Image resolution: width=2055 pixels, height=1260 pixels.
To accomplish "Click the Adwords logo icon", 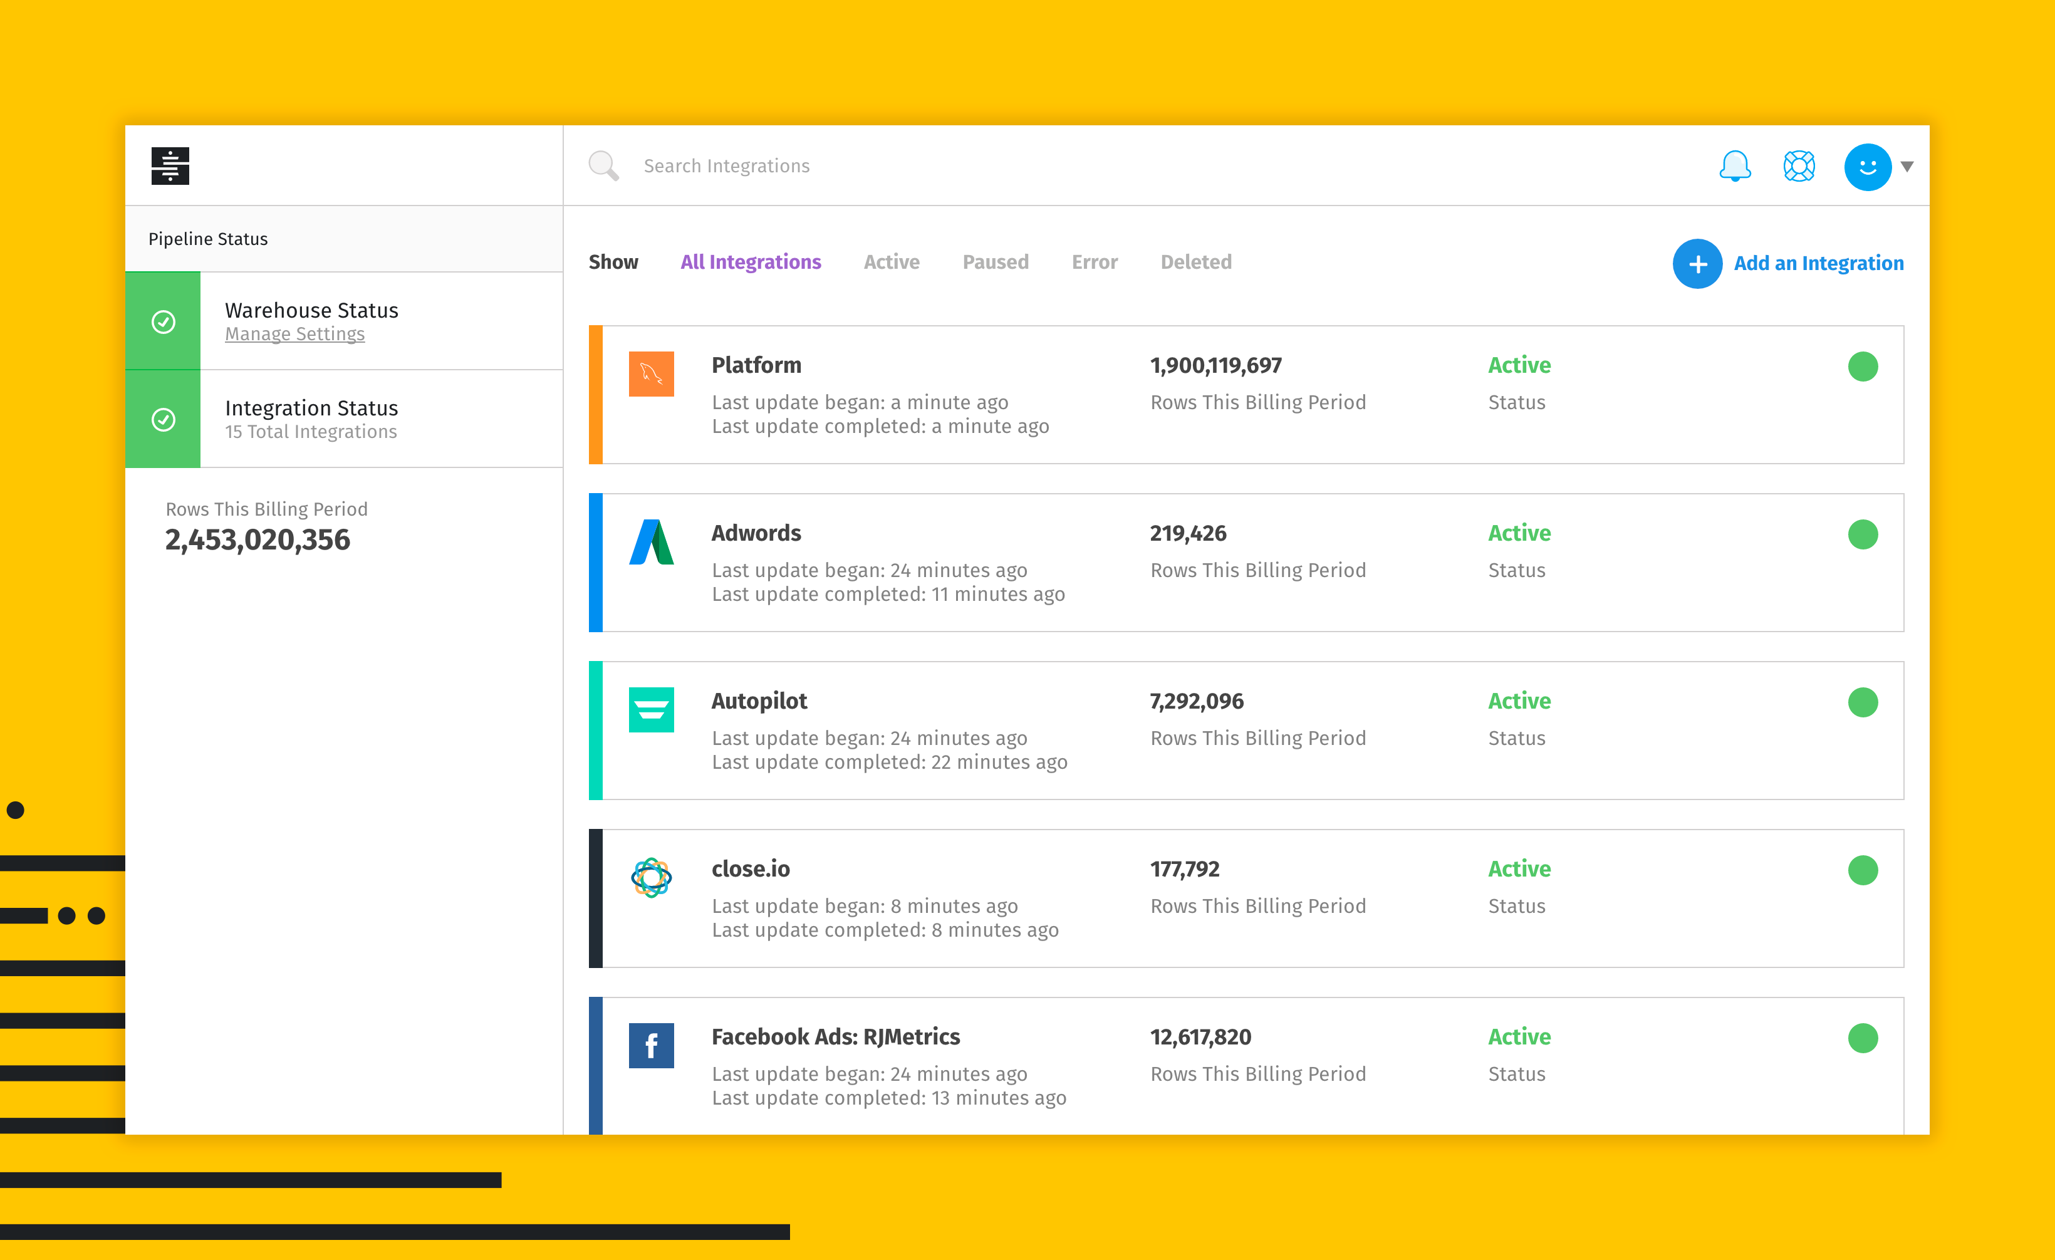I will point(650,542).
